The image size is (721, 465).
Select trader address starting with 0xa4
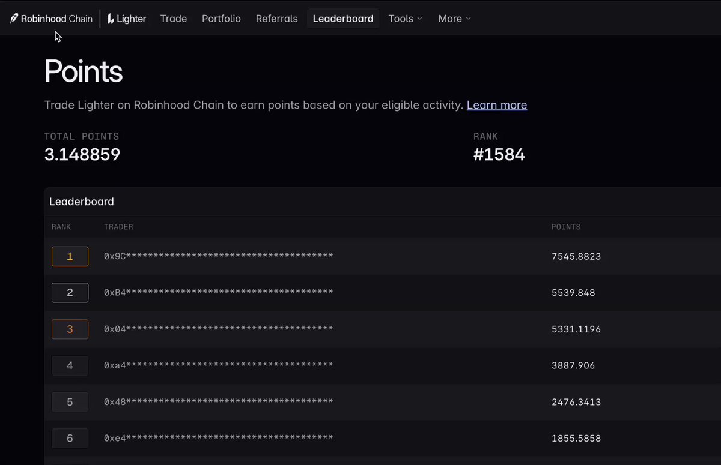(x=219, y=365)
